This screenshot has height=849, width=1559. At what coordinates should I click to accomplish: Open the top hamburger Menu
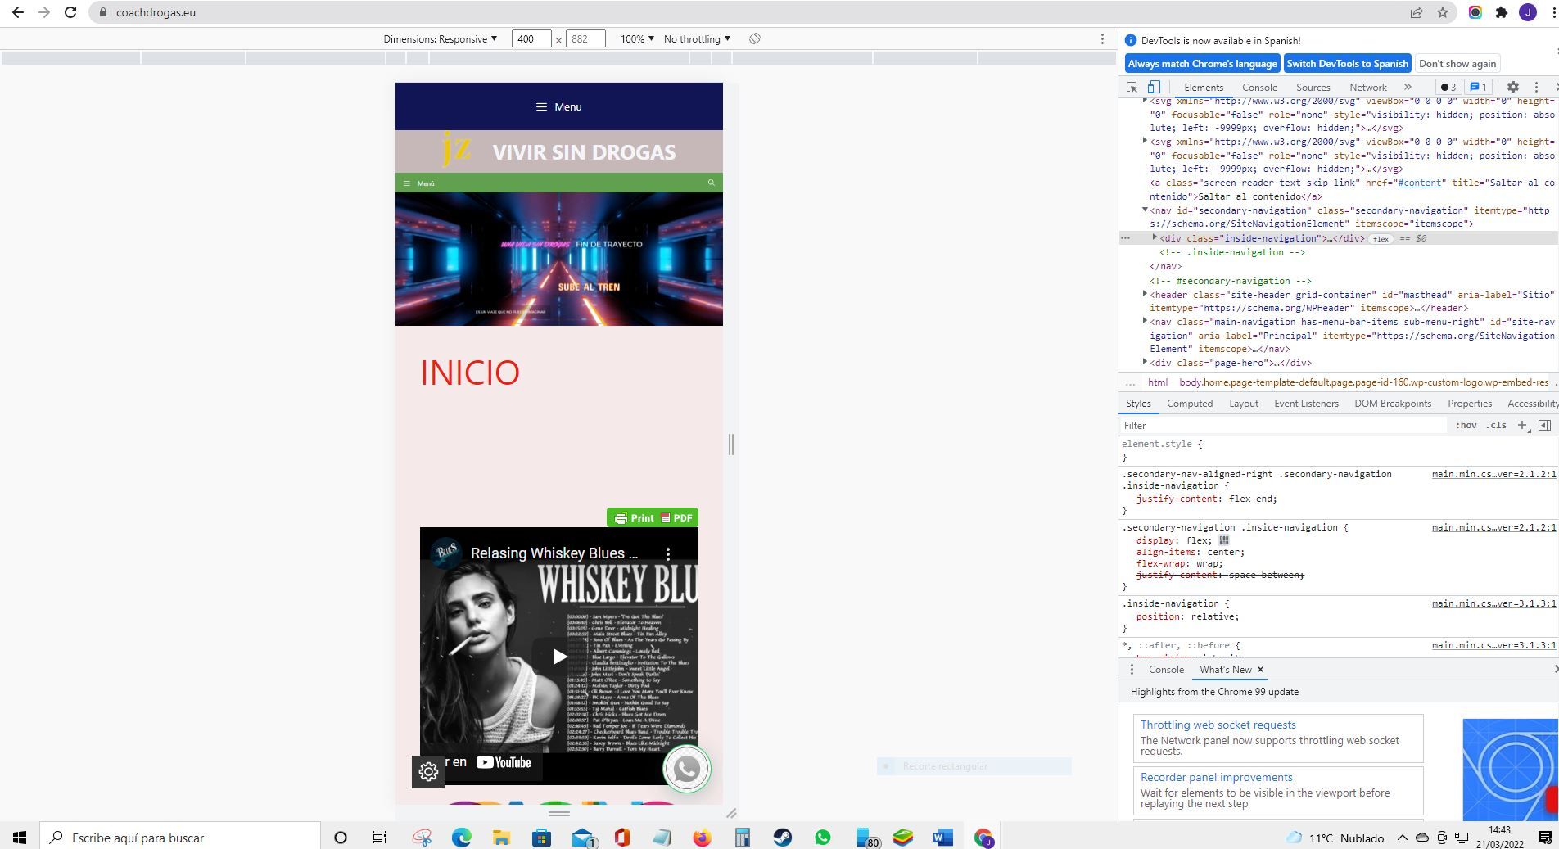point(559,107)
